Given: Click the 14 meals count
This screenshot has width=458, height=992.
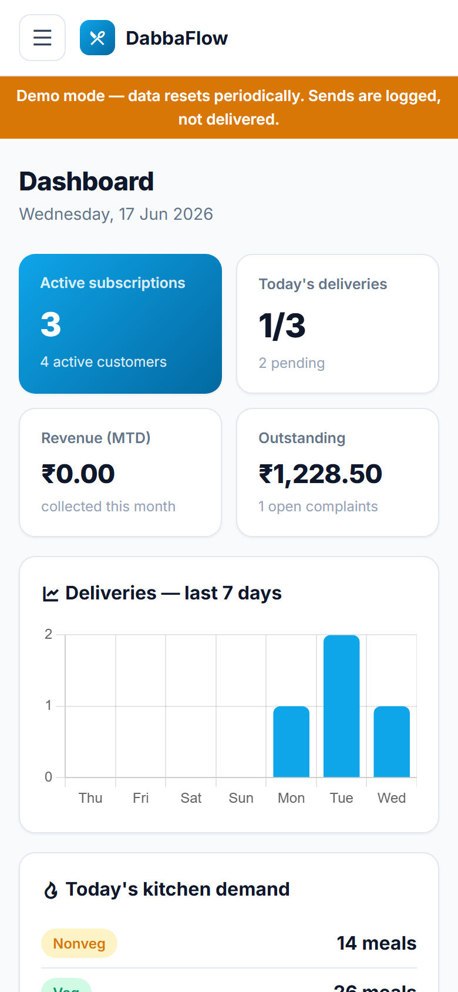Looking at the screenshot, I should click(x=376, y=943).
